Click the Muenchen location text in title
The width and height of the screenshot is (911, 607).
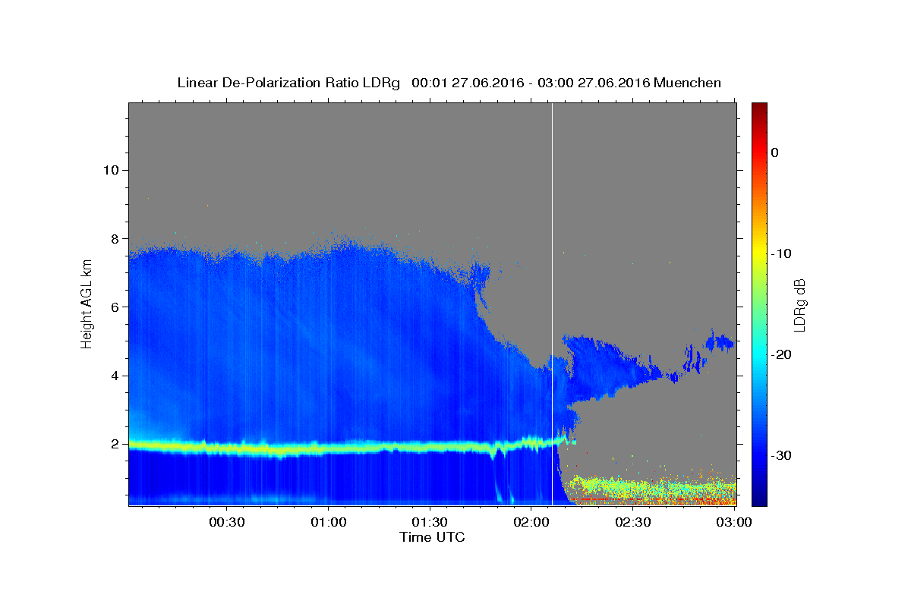[688, 83]
